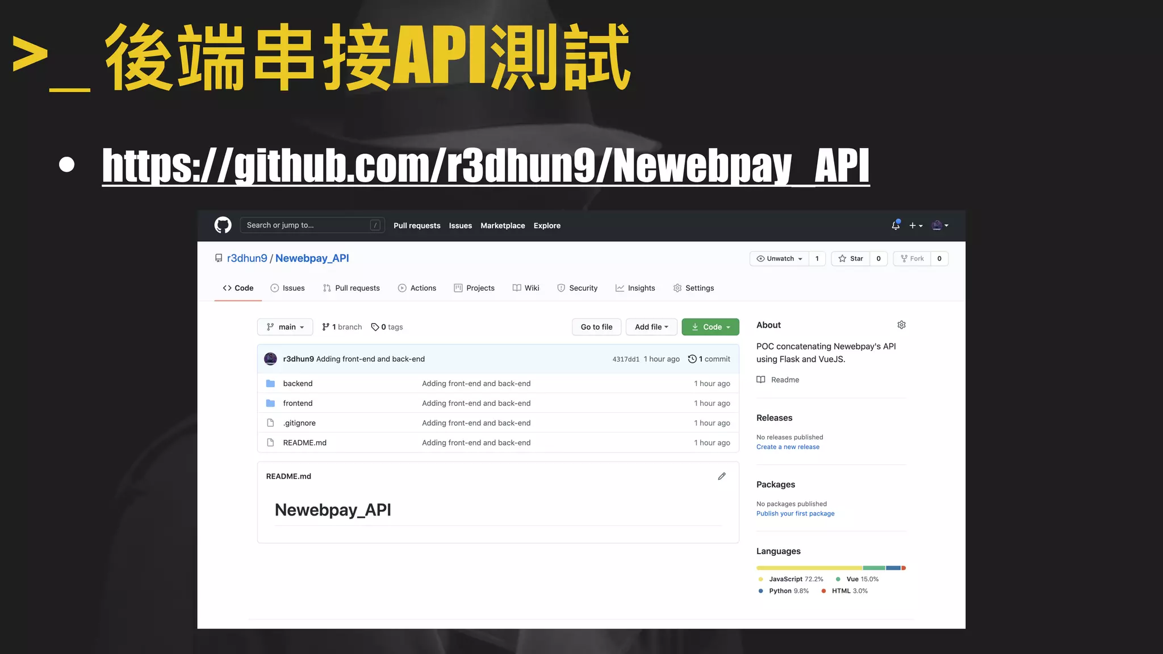
Task: Open the HTML 3.0% language link
Action: tap(844, 591)
